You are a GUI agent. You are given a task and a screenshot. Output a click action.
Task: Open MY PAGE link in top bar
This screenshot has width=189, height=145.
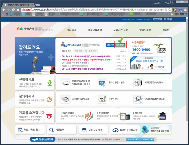(131, 19)
